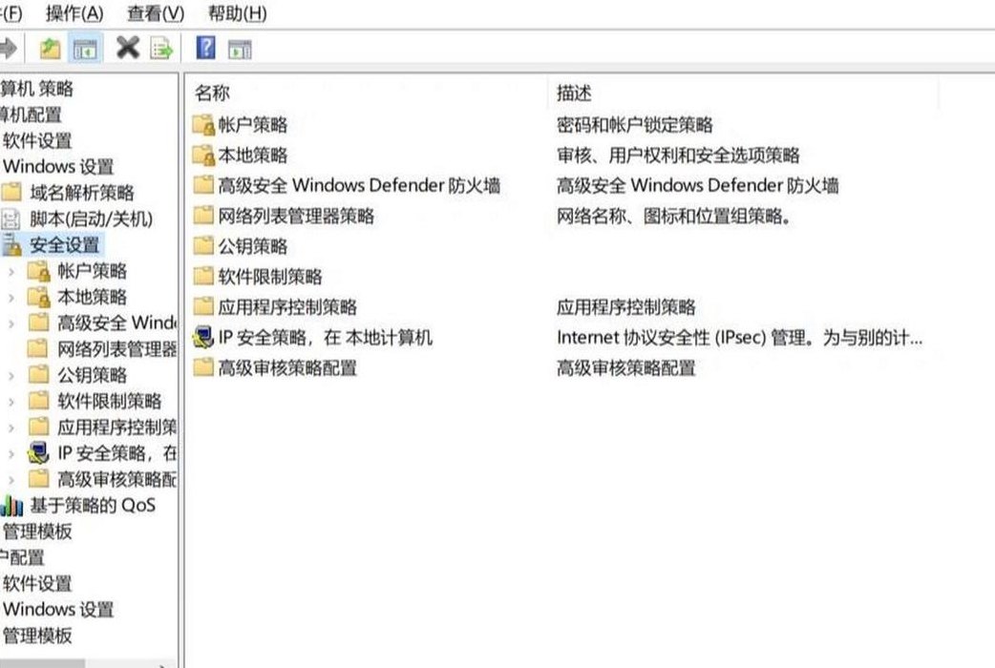Click the 名称 column header
995x668 pixels.
click(x=212, y=94)
